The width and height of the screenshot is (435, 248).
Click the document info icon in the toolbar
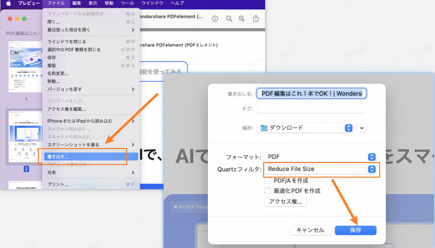[215, 18]
